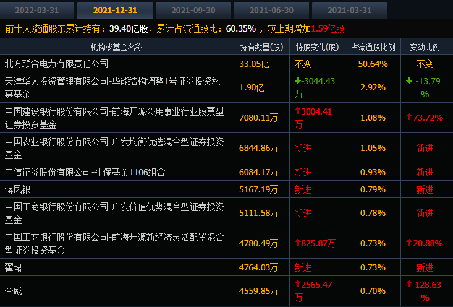Screen dimensions: 453x307
Task: Open the 2021-09-30 tab
Action: tap(193, 11)
